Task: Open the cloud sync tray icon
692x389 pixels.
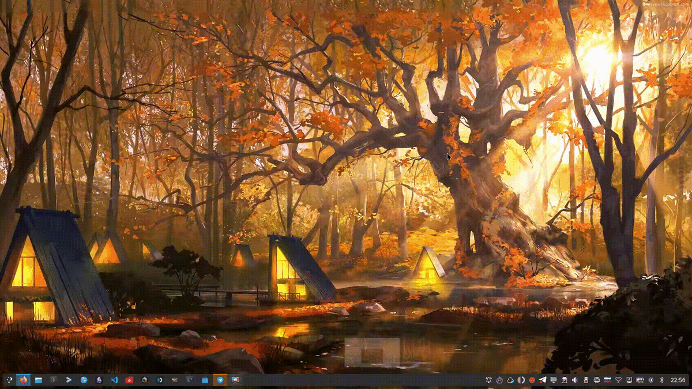Action: [x=510, y=380]
